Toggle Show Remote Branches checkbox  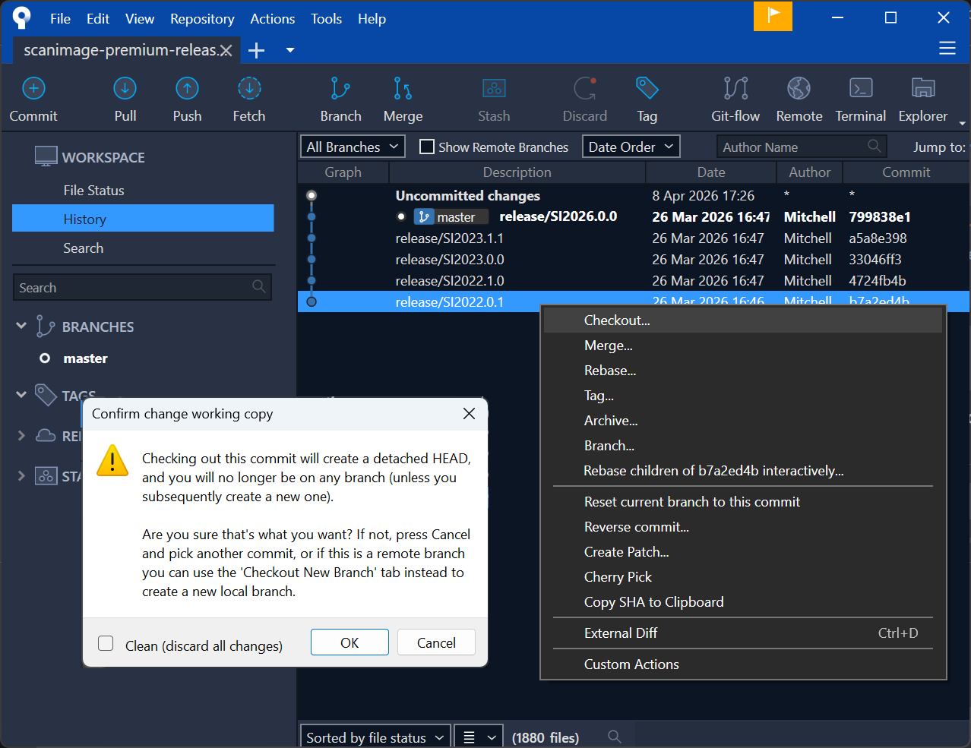point(427,147)
